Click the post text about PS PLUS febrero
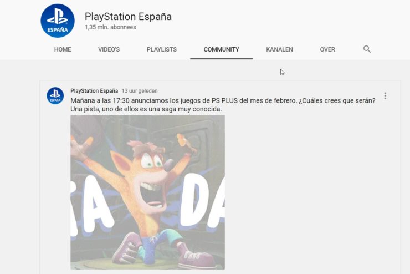Screen dimensions: 410x274 (223, 100)
